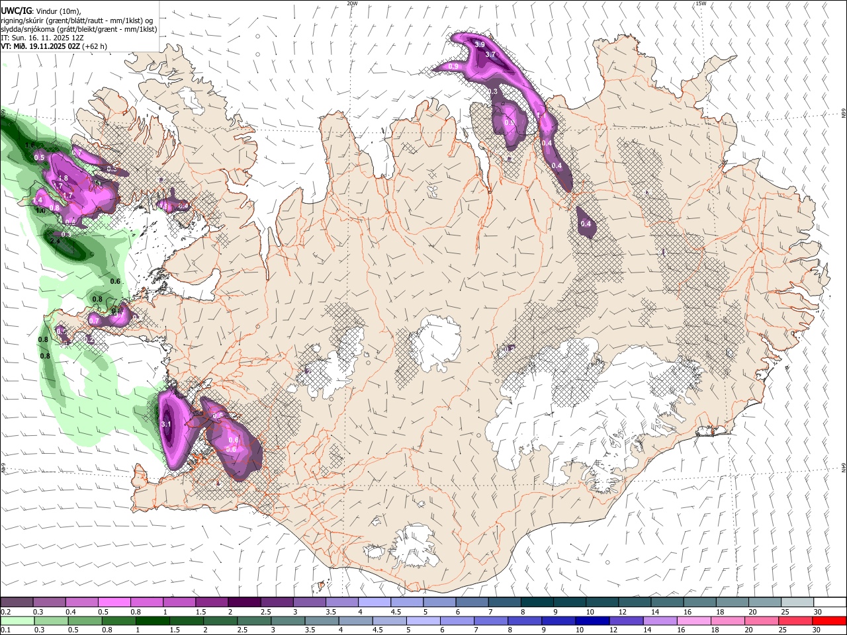Click the 'IT: Sun. 16. 11. 2025 12Z' line

tap(42, 38)
